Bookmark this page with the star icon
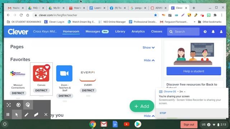This screenshot has width=230, height=129. pos(156,15)
